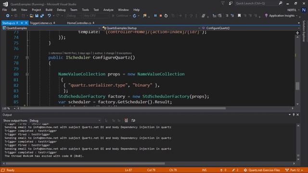
Task: Open the Any CPU platform dropdown
Action: click(96, 16)
